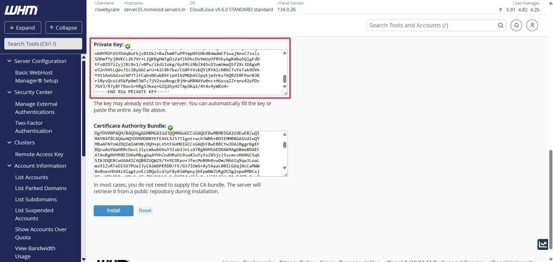The width and height of the screenshot is (553, 262).
Task: Open View Bandwidth Usage
Action: click(x=35, y=252)
